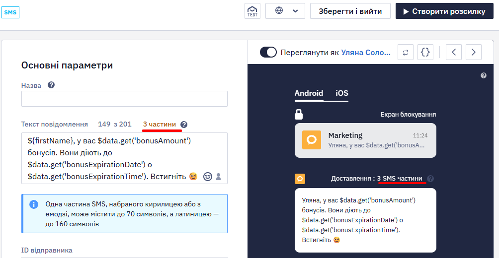This screenshot has height=258, width=499.
Task: Toggle the Переглянути як preview switch
Action: (x=268, y=52)
